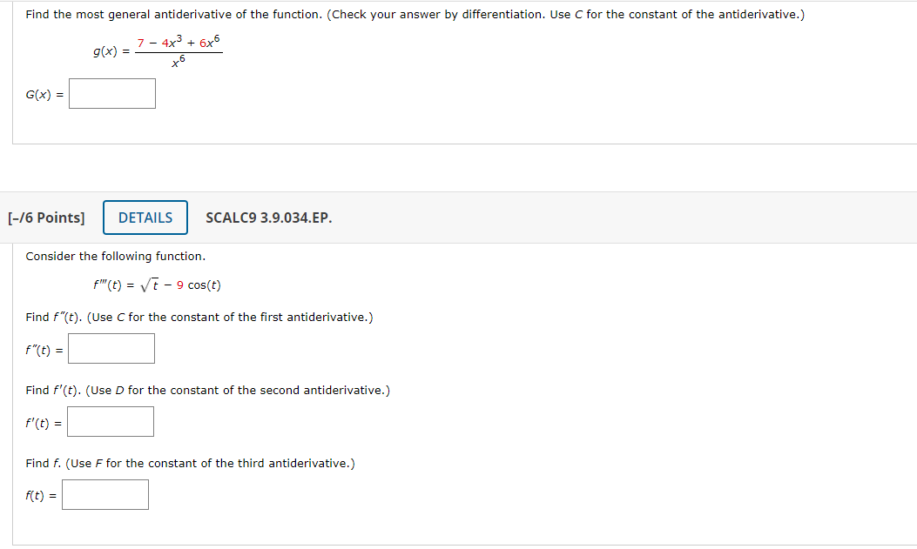Click the G(x) answer input box
917x549 pixels.
click(112, 94)
